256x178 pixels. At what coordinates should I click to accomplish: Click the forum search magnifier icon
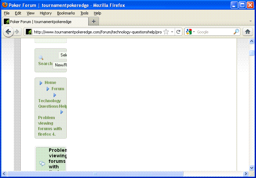coord(41,57)
